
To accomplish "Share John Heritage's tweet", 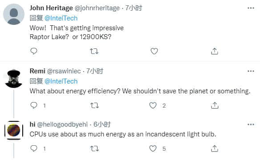I will point(215,51).
